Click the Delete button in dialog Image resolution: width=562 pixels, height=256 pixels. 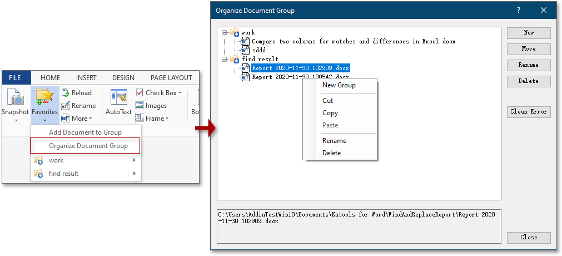pos(529,81)
